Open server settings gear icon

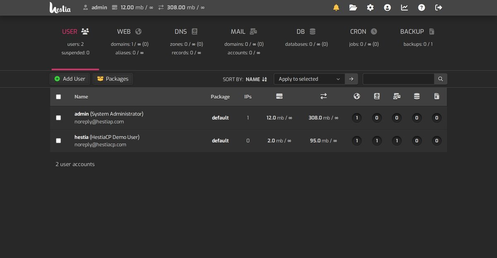(x=370, y=7)
